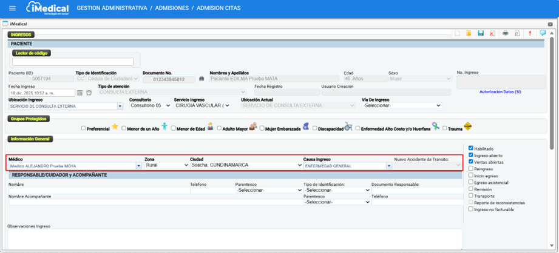The width and height of the screenshot is (559, 253).
Task: Open the Vía De Ingreso dropdown
Action: click(401, 105)
